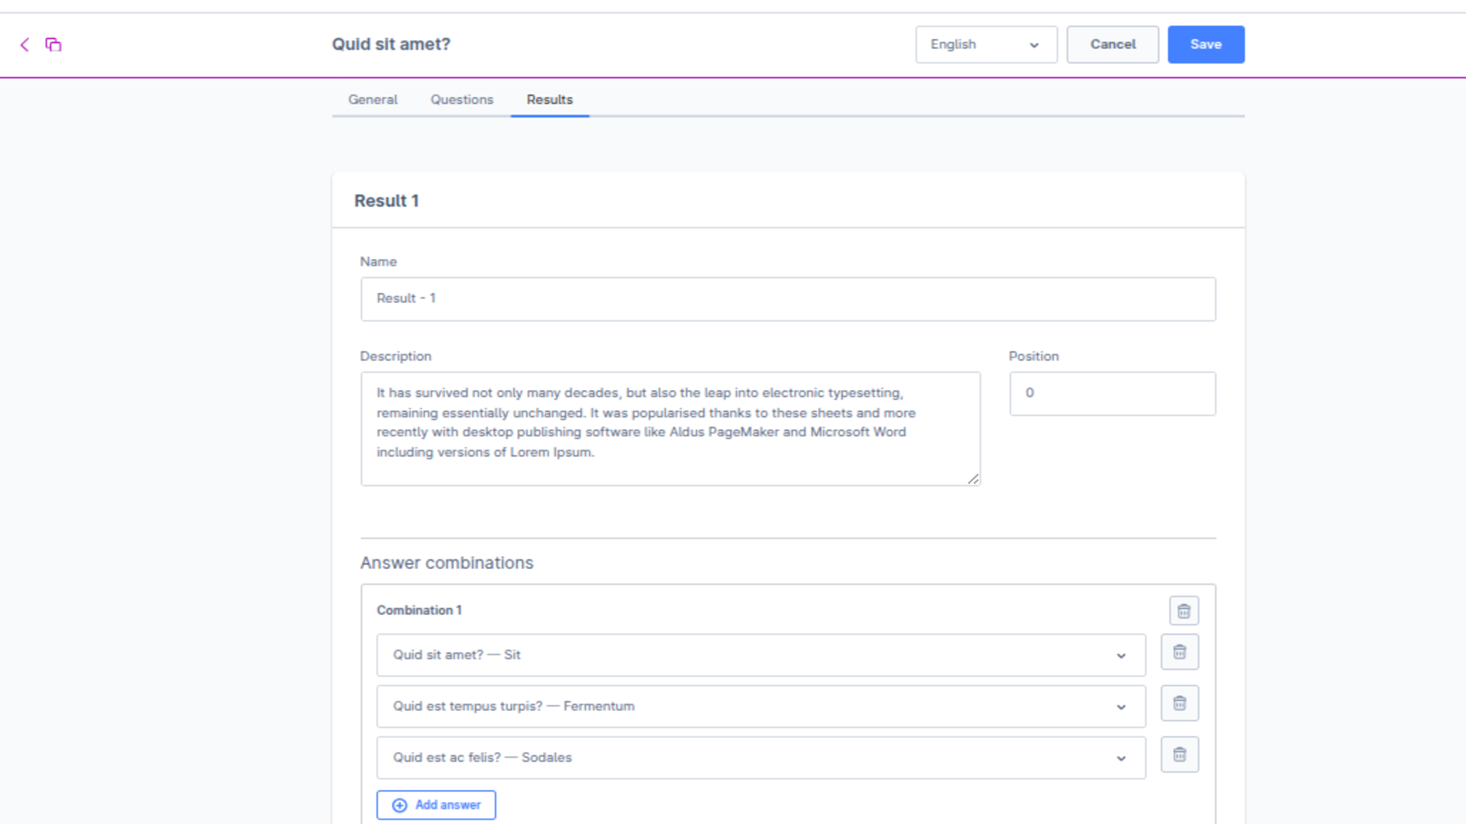The width and height of the screenshot is (1466, 824).
Task: Expand the 'Quid est ac felis?' dropdown
Action: click(x=760, y=758)
